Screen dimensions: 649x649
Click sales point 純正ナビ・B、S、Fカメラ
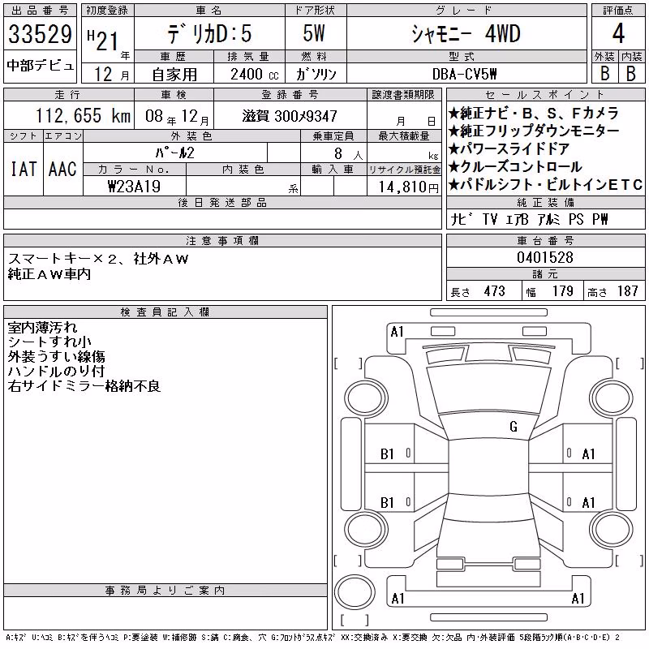coord(534,113)
